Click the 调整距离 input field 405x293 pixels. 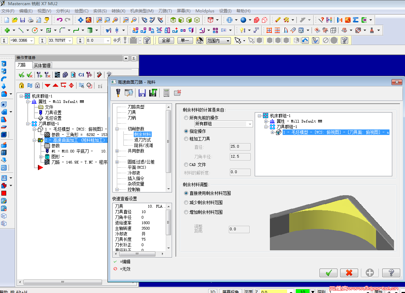239,229
